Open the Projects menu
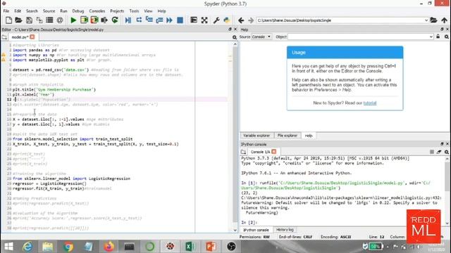451x253 pixels. click(x=117, y=11)
